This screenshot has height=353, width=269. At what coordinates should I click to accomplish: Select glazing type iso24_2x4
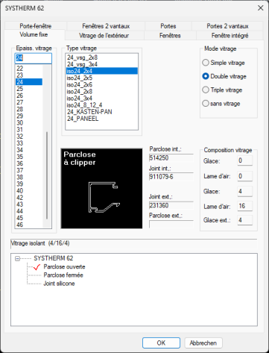pyautogui.click(x=101, y=71)
